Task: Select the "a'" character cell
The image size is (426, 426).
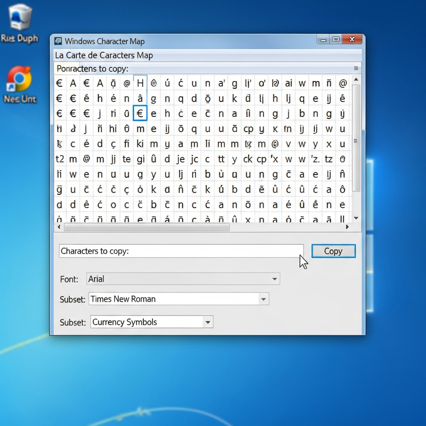Action: 221,83
